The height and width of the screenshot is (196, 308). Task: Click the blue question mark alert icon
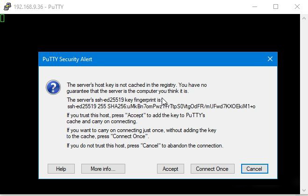point(53,87)
